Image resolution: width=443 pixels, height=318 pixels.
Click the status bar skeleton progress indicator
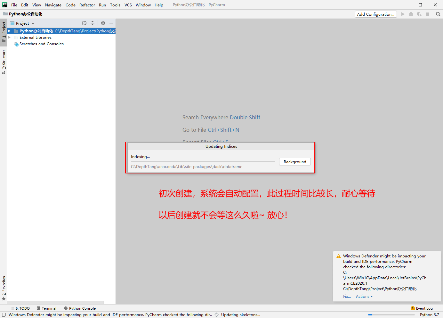[x=391, y=315]
